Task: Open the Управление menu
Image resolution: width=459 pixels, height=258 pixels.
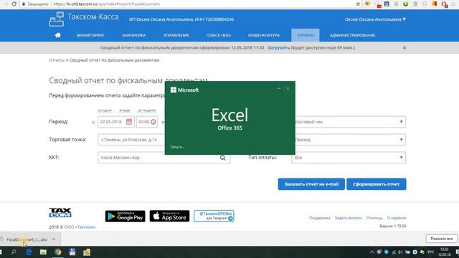Action: (x=176, y=35)
